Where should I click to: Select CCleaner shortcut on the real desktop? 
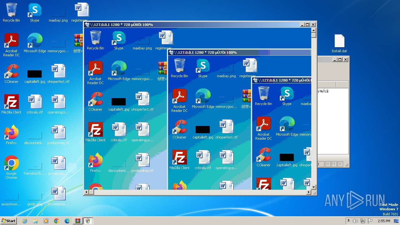pos(11,74)
